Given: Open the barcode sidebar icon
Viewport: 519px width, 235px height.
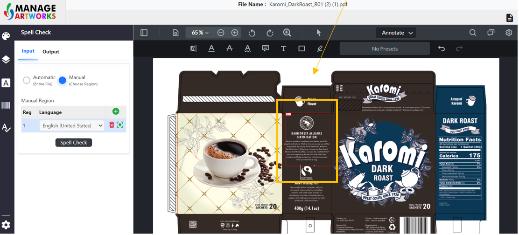Looking at the screenshot, I should tap(6, 105).
